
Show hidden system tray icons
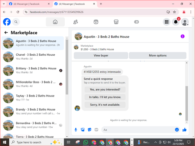[x=156, y=142]
